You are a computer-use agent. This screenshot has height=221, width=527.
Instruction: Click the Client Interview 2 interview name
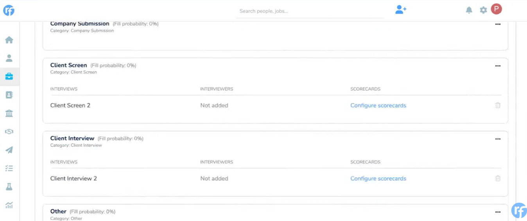coord(73,178)
